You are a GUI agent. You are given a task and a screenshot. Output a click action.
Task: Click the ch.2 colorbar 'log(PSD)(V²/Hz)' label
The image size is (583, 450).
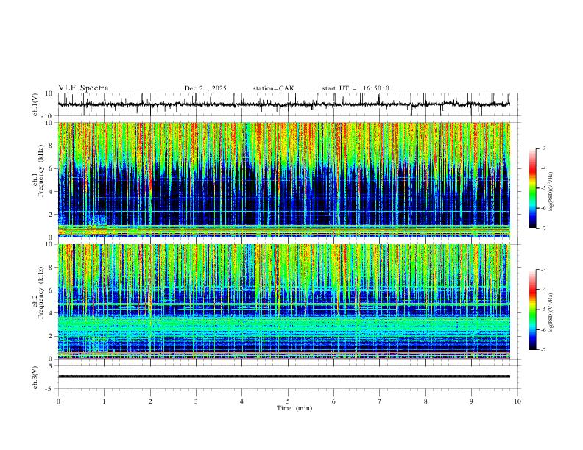pos(551,313)
